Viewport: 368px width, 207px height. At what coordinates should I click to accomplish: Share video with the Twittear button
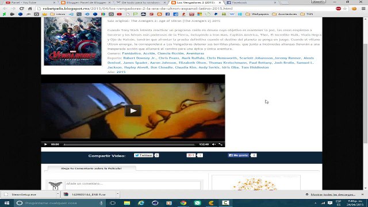point(143,155)
